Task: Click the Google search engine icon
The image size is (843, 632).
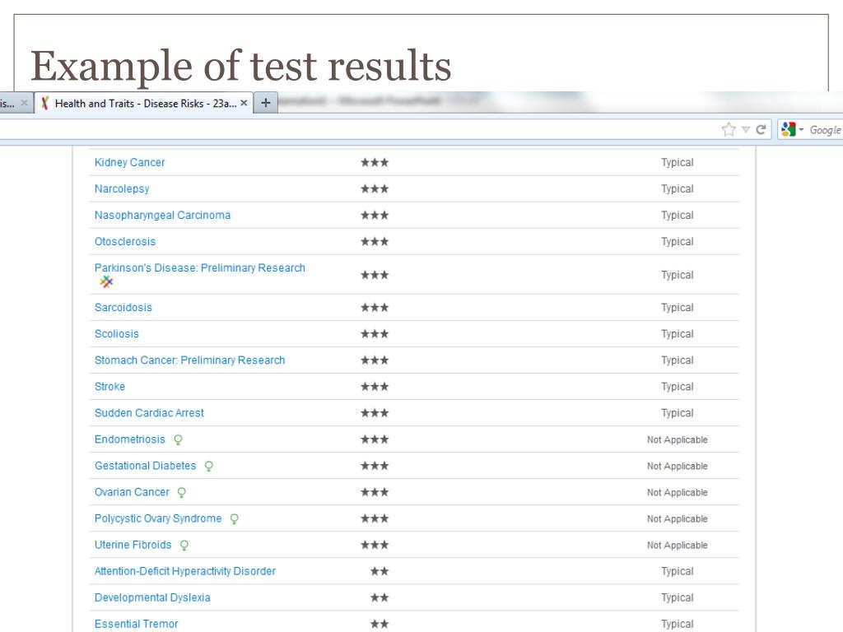Action: pyautogui.click(x=789, y=130)
